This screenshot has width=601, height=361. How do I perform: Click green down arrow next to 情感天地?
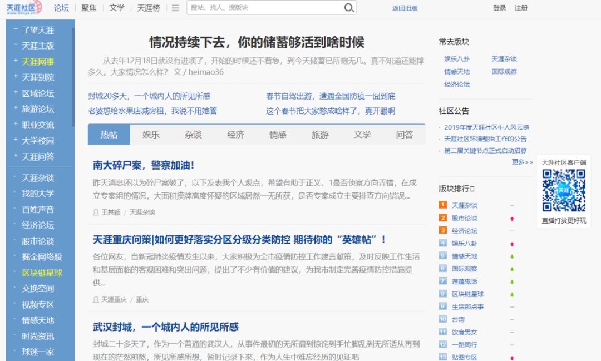click(x=512, y=257)
